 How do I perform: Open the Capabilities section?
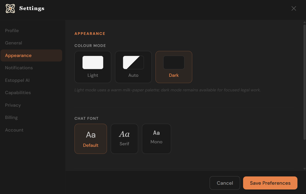pos(31,93)
